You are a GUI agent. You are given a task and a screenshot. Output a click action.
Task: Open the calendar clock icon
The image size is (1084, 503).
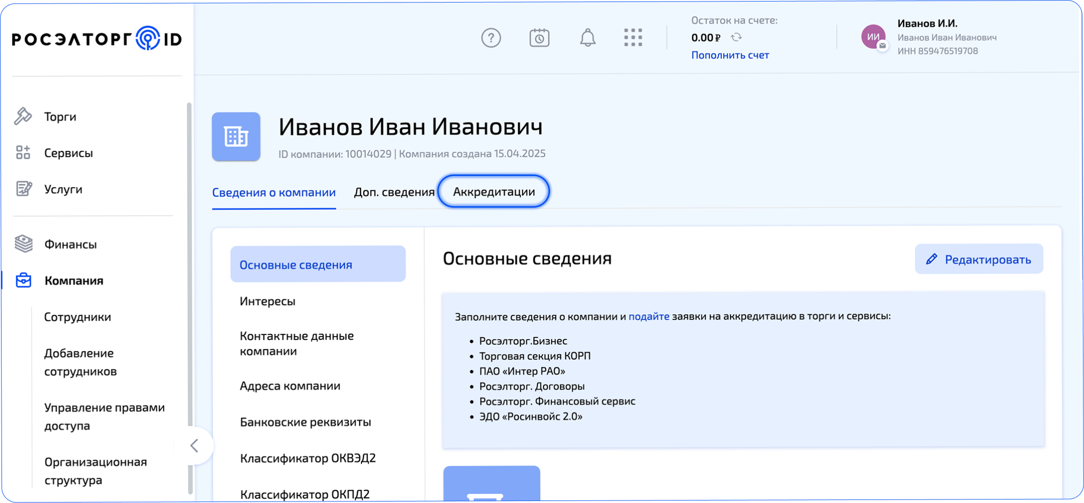click(x=539, y=38)
